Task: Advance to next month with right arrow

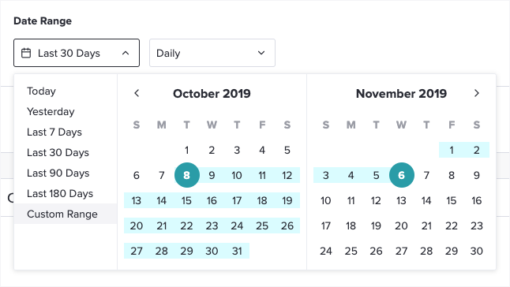Action: coord(477,94)
